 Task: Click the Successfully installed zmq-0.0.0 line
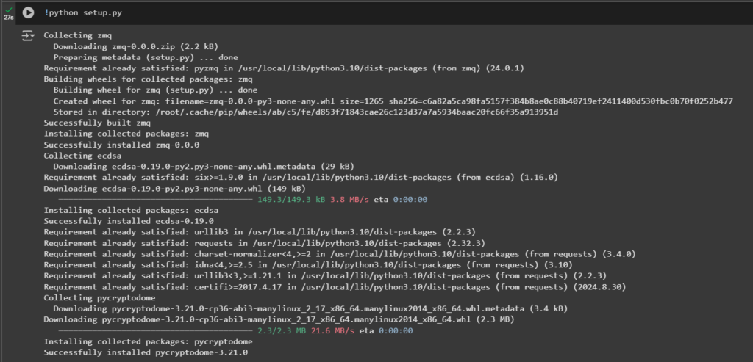click(121, 145)
